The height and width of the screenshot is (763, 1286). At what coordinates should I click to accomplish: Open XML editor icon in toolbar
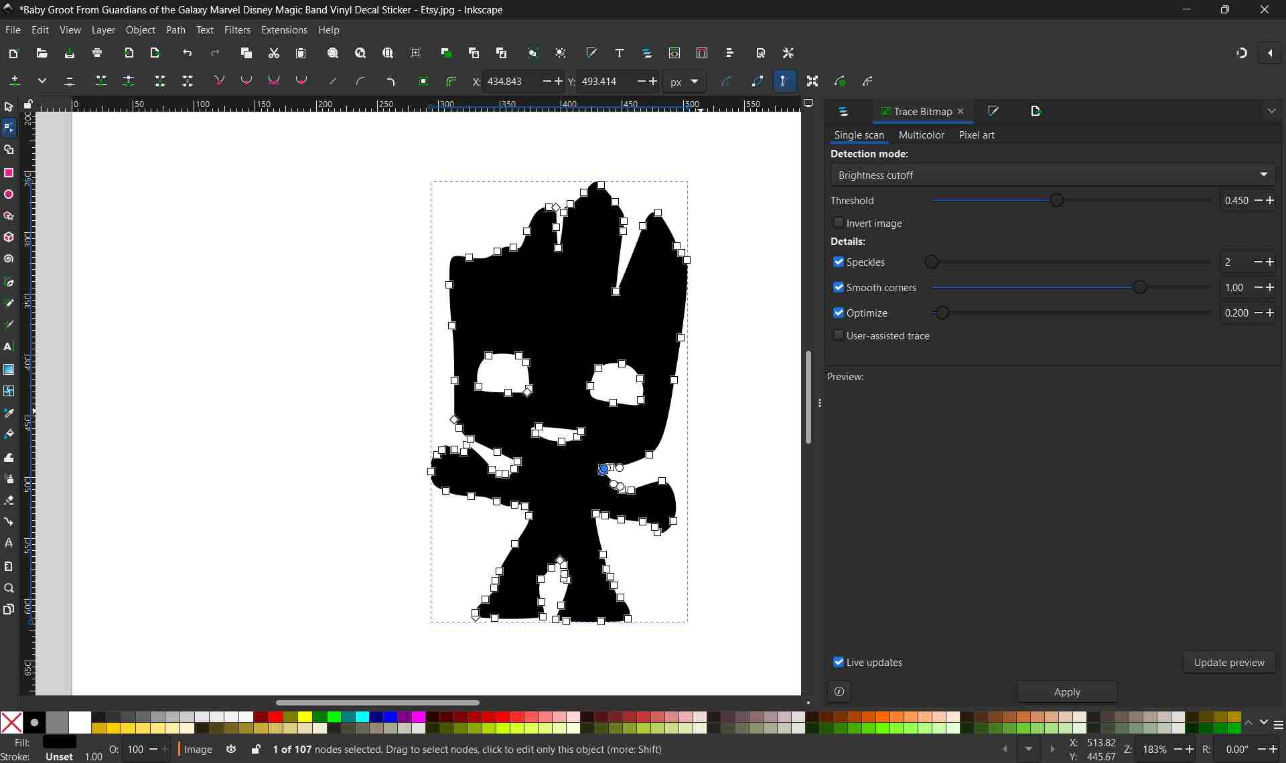click(x=674, y=53)
